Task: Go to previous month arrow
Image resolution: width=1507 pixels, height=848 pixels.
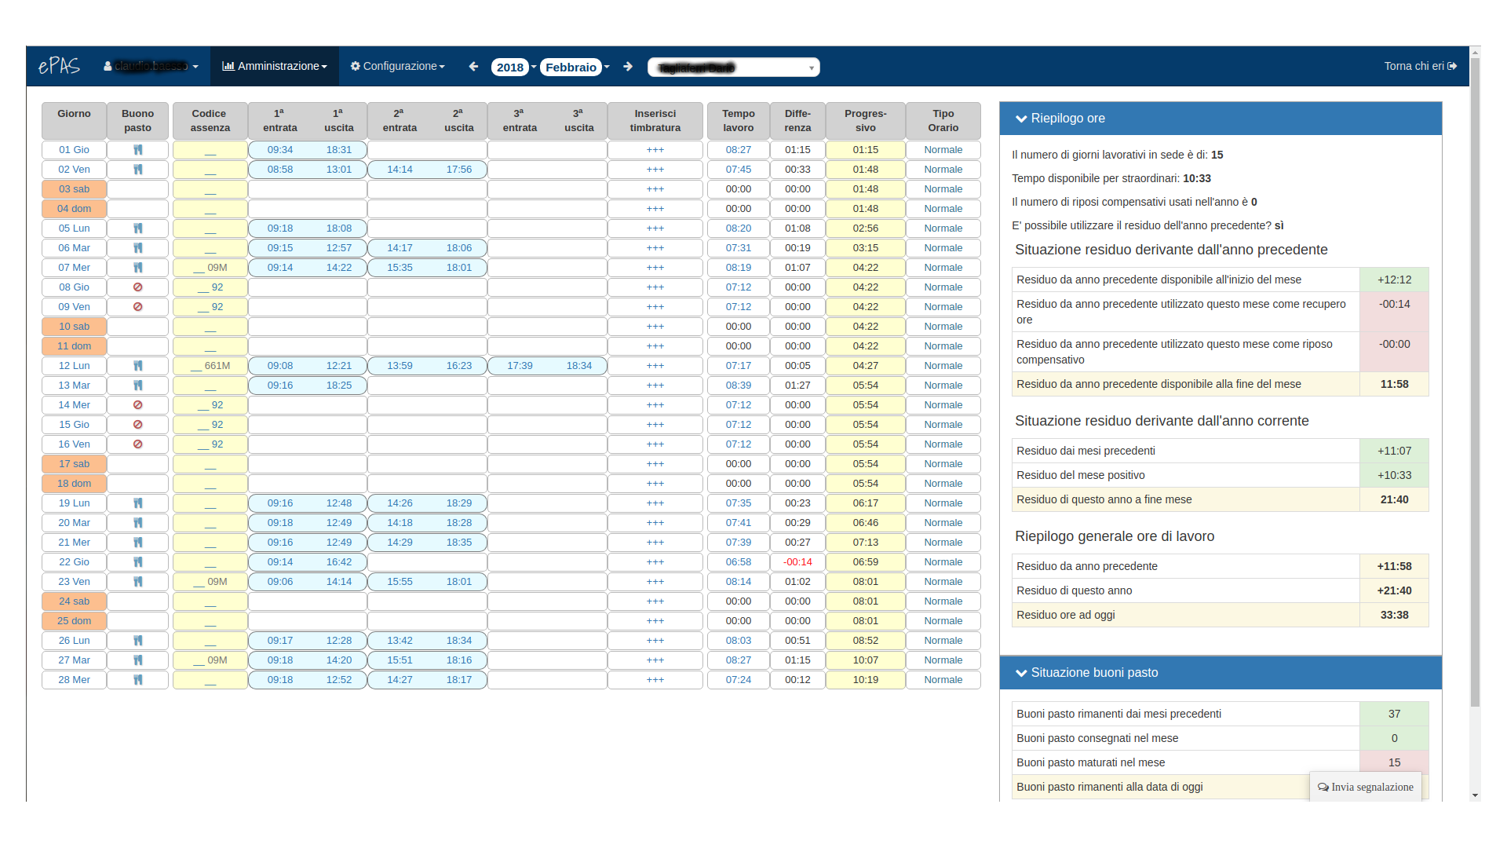Action: pyautogui.click(x=473, y=67)
